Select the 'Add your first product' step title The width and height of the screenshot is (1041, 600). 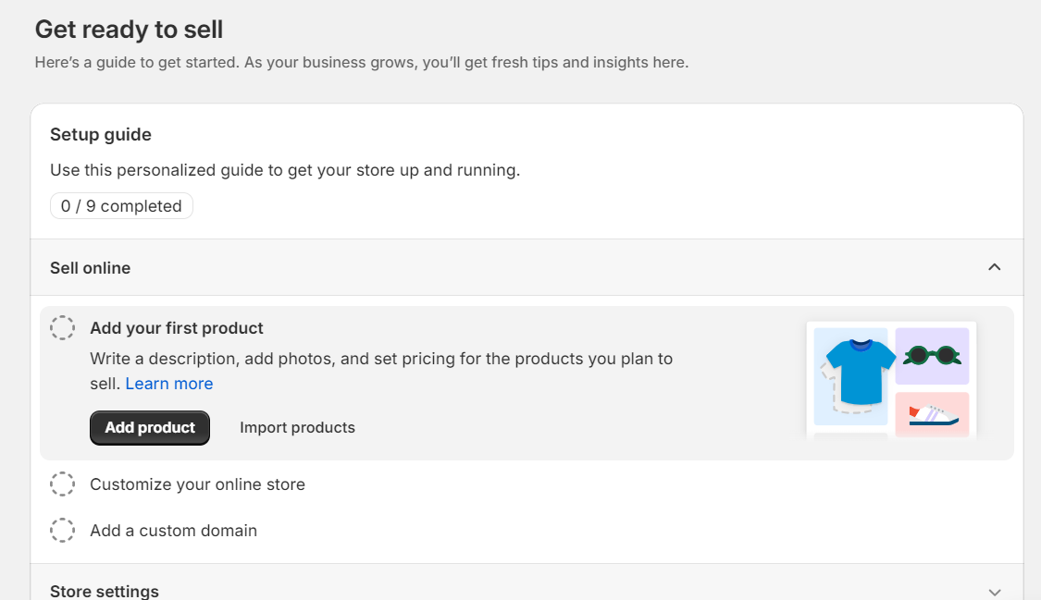(x=177, y=328)
